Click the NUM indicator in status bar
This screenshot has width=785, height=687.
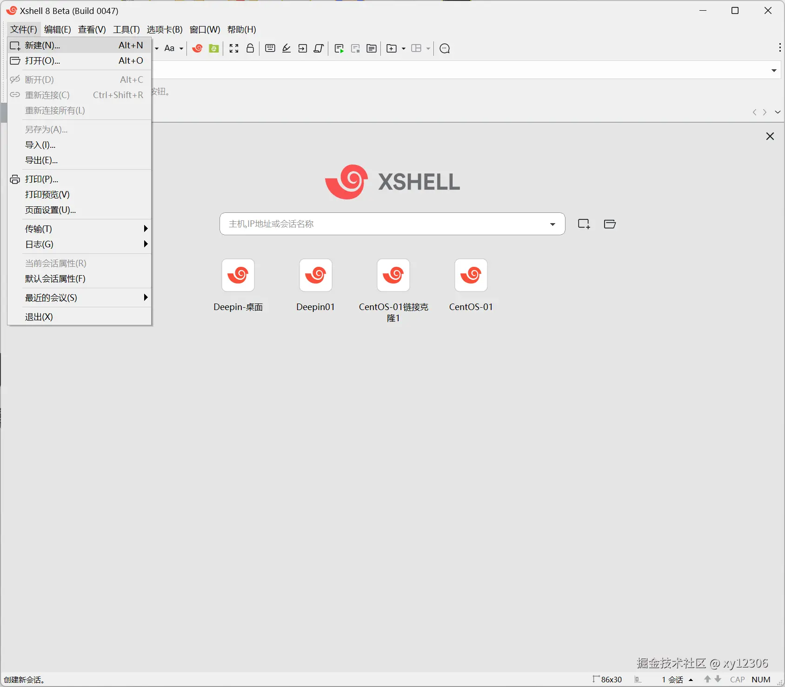[761, 680]
